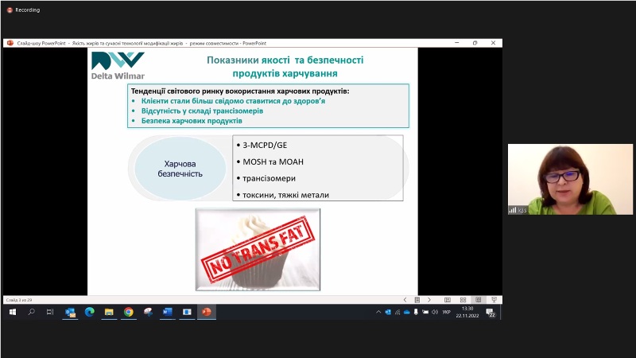Start Slide Show view from the status bar
The width and height of the screenshot is (636, 358).
point(494,300)
